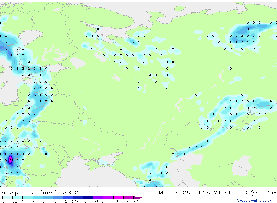Click the over-50 arrow tip of the legend
Viewport: 277px width, 203px height.
click(x=138, y=198)
